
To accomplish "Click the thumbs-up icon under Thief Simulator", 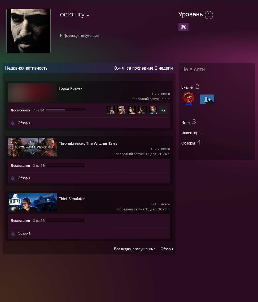I will pyautogui.click(x=13, y=233).
